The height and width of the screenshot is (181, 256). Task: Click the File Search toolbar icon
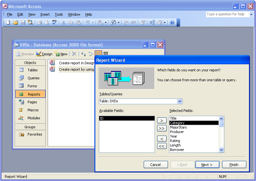point(30,22)
